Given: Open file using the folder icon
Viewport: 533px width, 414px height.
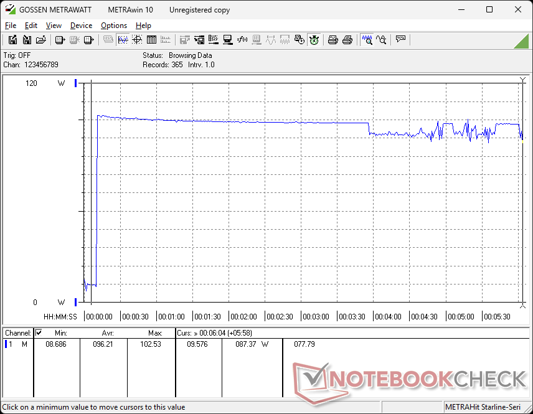Looking at the screenshot, I should [x=41, y=40].
